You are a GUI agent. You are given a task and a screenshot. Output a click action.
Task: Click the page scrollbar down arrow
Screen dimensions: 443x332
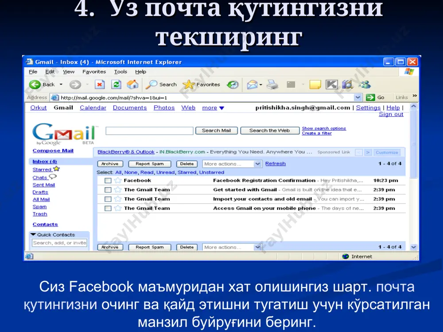tap(413, 247)
